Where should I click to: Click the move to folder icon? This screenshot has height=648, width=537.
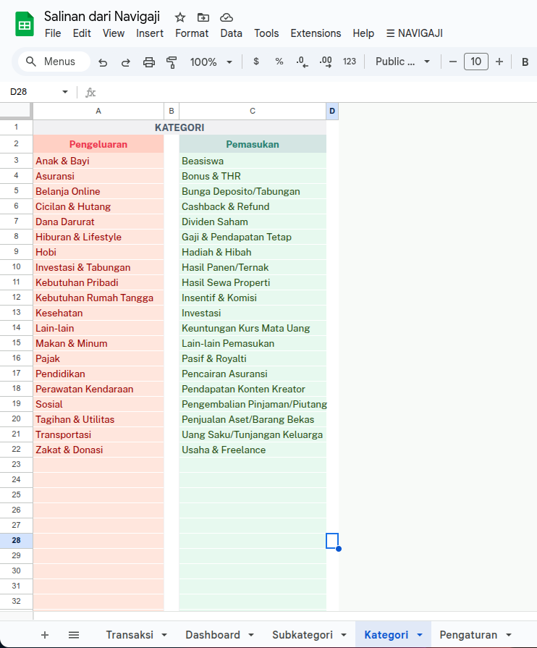(203, 17)
